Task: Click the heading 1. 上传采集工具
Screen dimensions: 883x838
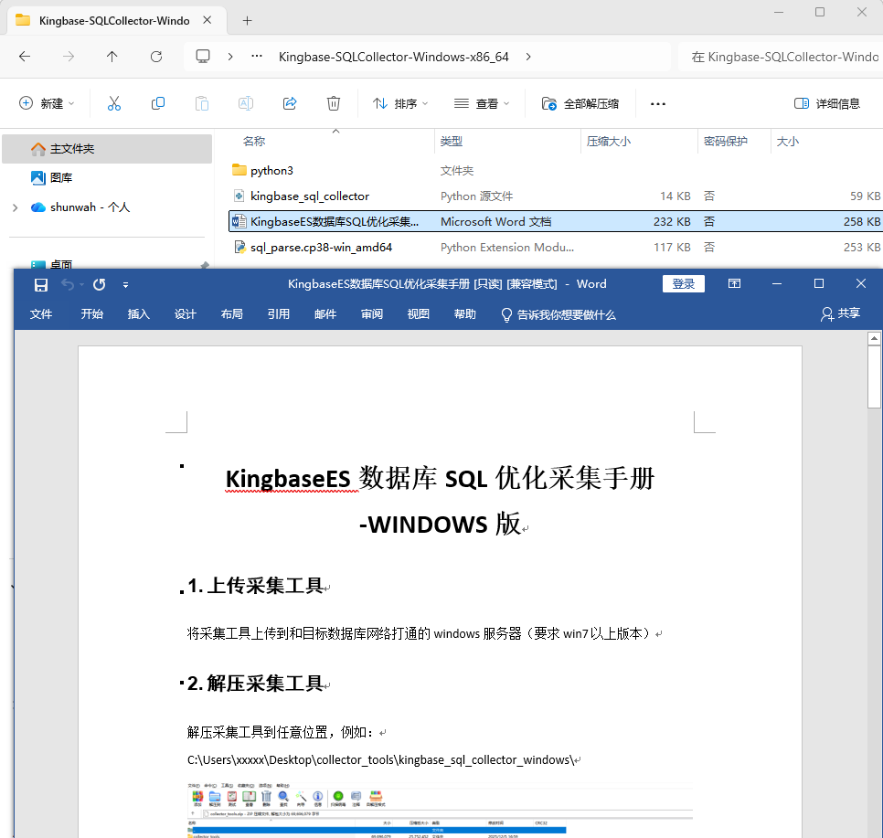Action: tap(255, 586)
